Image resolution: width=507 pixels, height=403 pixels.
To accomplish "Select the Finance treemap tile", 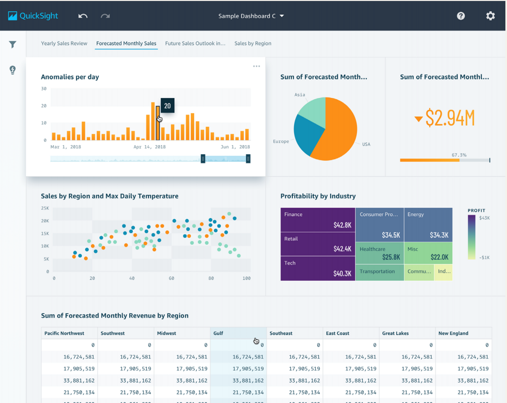I will (x=318, y=220).
